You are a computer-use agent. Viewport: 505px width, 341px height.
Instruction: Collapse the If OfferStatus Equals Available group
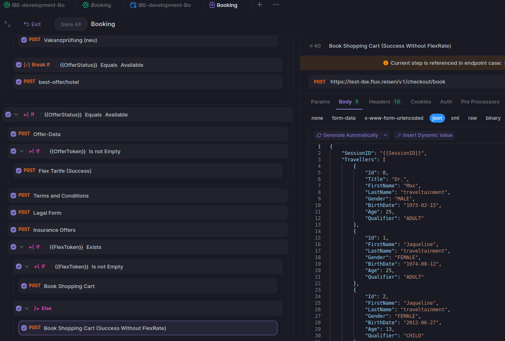16,114
